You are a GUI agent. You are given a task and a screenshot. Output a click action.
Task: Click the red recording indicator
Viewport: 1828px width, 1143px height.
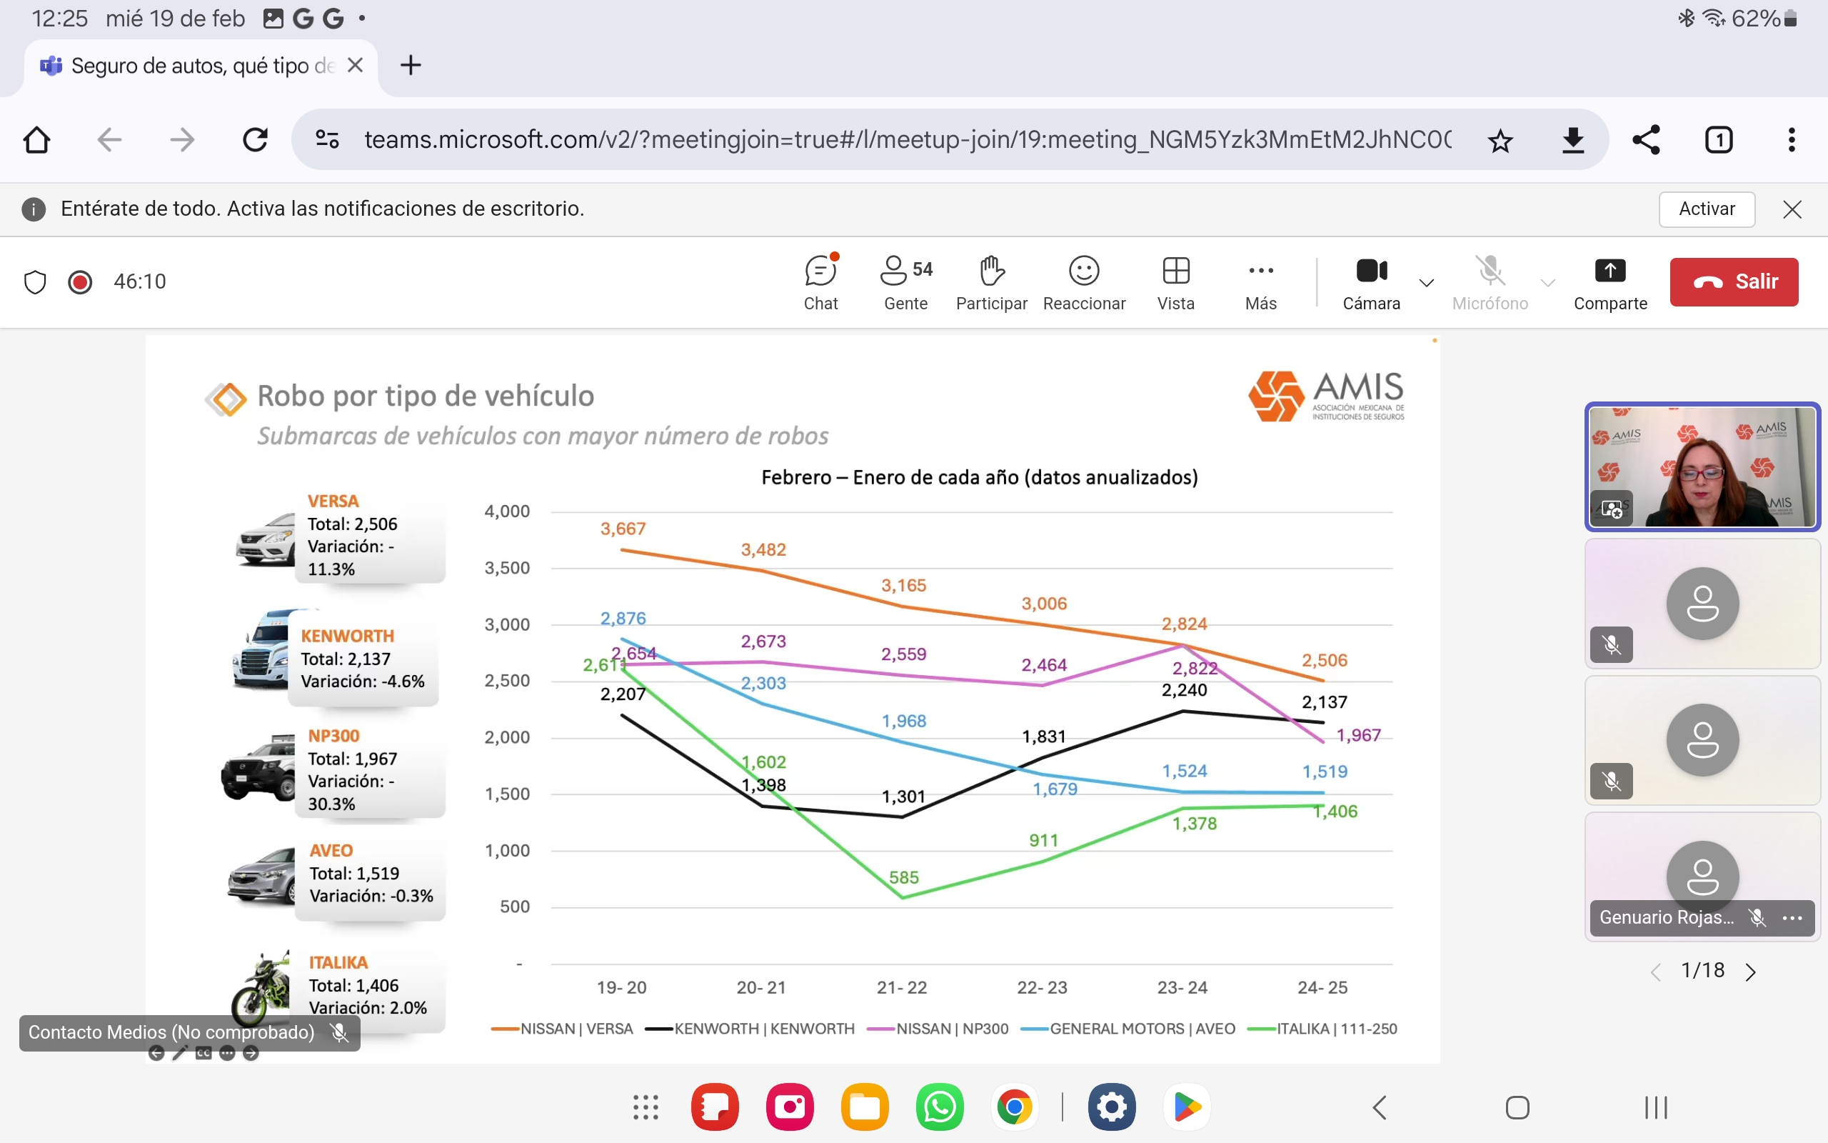pos(80,282)
